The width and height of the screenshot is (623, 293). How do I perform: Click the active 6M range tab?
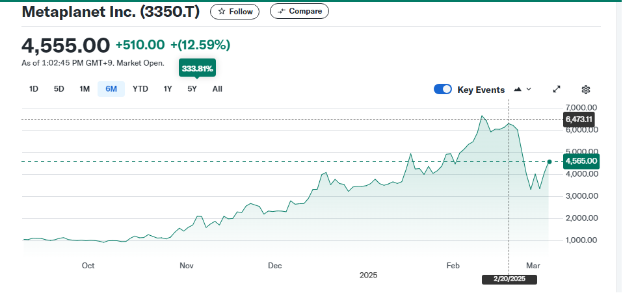[x=111, y=89]
